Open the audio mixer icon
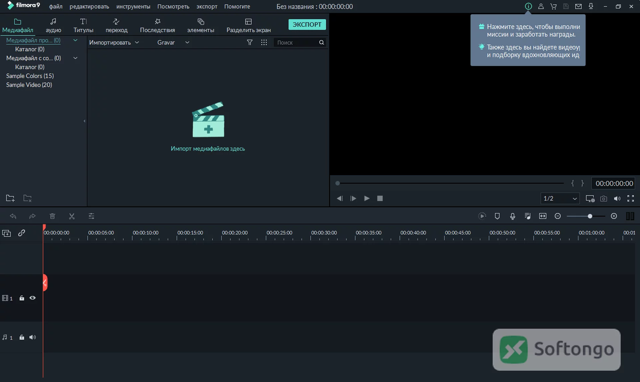 pyautogui.click(x=527, y=216)
